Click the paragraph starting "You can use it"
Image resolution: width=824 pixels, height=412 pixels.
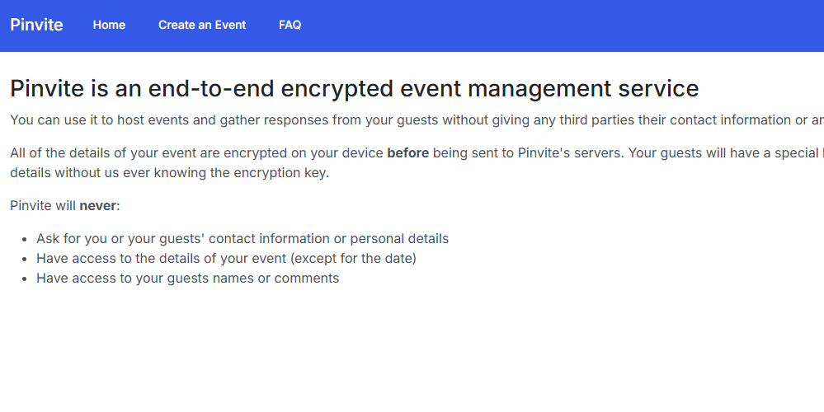pyautogui.click(x=330, y=120)
